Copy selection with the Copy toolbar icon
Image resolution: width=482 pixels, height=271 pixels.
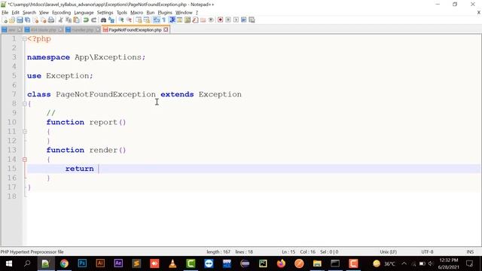69,20
